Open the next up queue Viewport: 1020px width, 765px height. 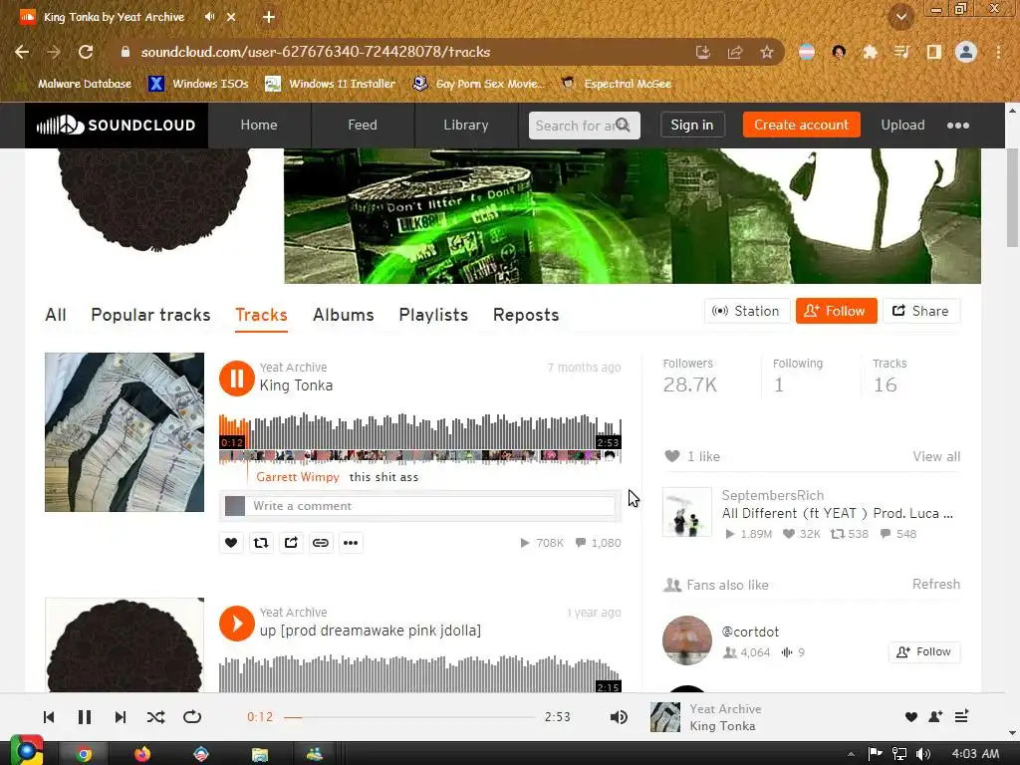coord(961,717)
